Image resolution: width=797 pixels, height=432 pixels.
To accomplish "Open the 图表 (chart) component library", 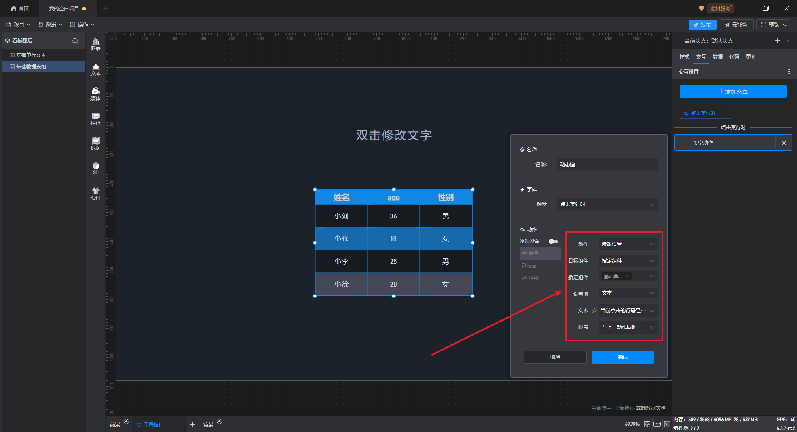I will point(95,44).
